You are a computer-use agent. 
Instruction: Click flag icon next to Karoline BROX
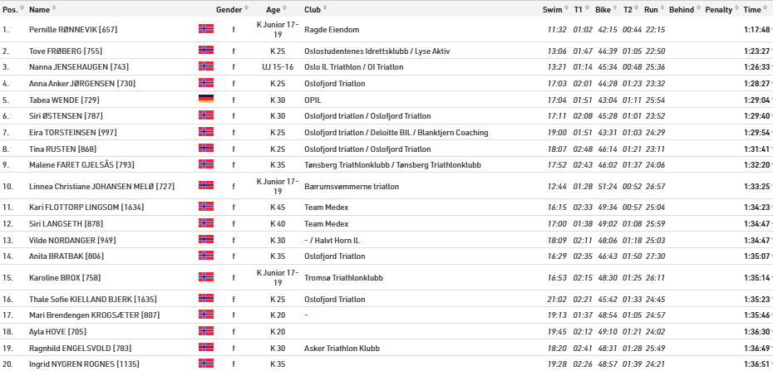(x=205, y=278)
